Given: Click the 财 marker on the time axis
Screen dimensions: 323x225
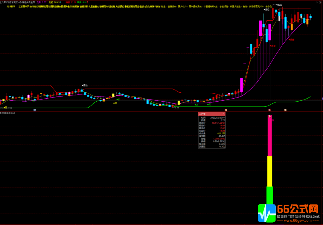Looking at the screenshot, I should pos(35,110).
